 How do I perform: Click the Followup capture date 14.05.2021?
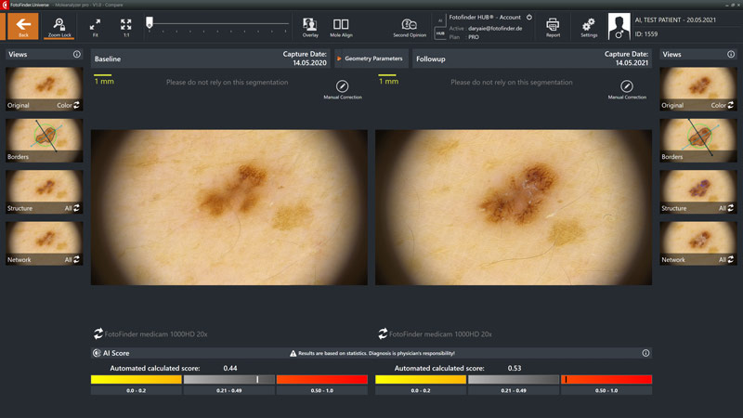pos(632,63)
